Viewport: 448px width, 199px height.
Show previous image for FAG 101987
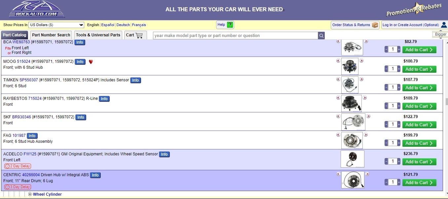click(338, 135)
